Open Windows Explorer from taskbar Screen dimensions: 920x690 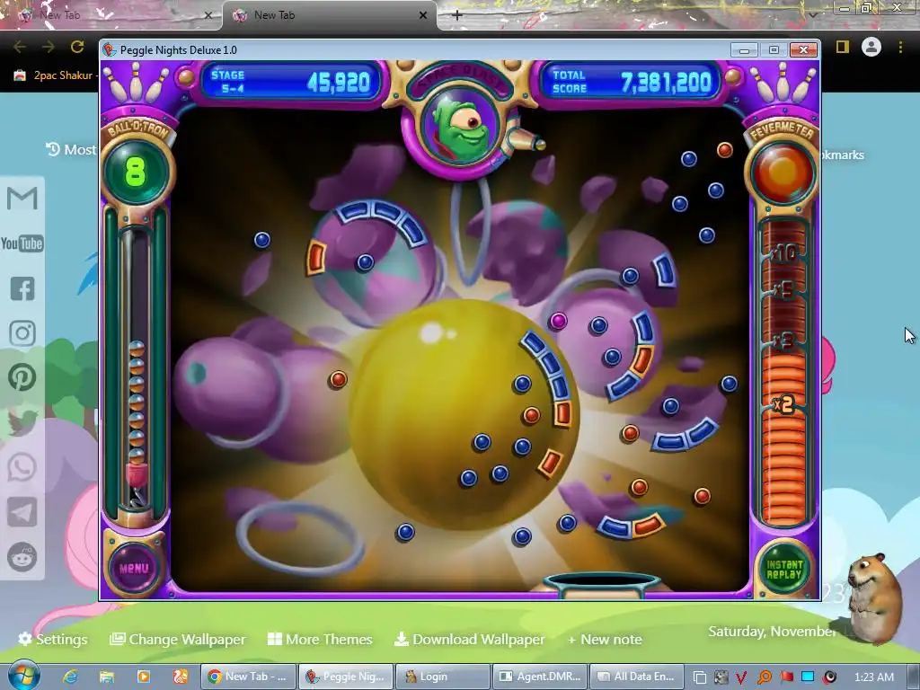click(107, 677)
